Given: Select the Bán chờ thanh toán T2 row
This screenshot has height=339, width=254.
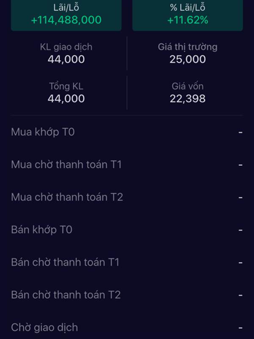Looking at the screenshot, I should [127, 295].
